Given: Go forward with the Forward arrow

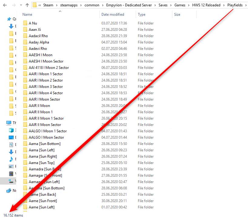Looking at the screenshot, I should (14, 5).
